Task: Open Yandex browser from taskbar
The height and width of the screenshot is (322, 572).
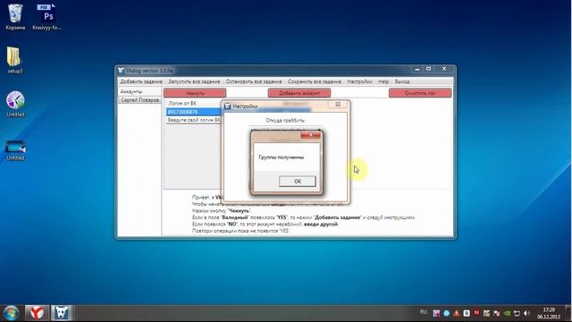Action: [37, 313]
